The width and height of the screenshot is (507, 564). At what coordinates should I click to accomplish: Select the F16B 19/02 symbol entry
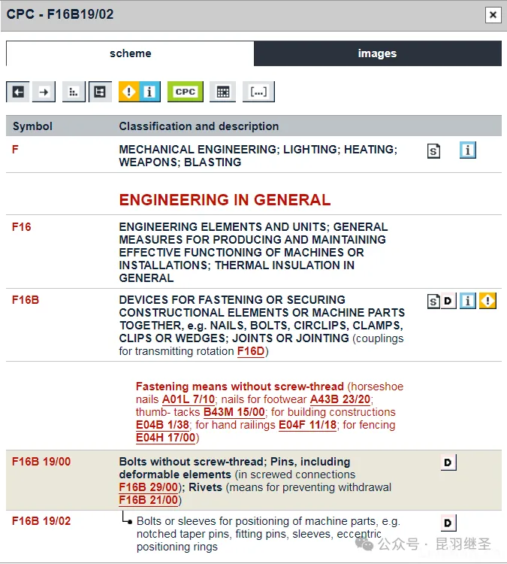41,521
